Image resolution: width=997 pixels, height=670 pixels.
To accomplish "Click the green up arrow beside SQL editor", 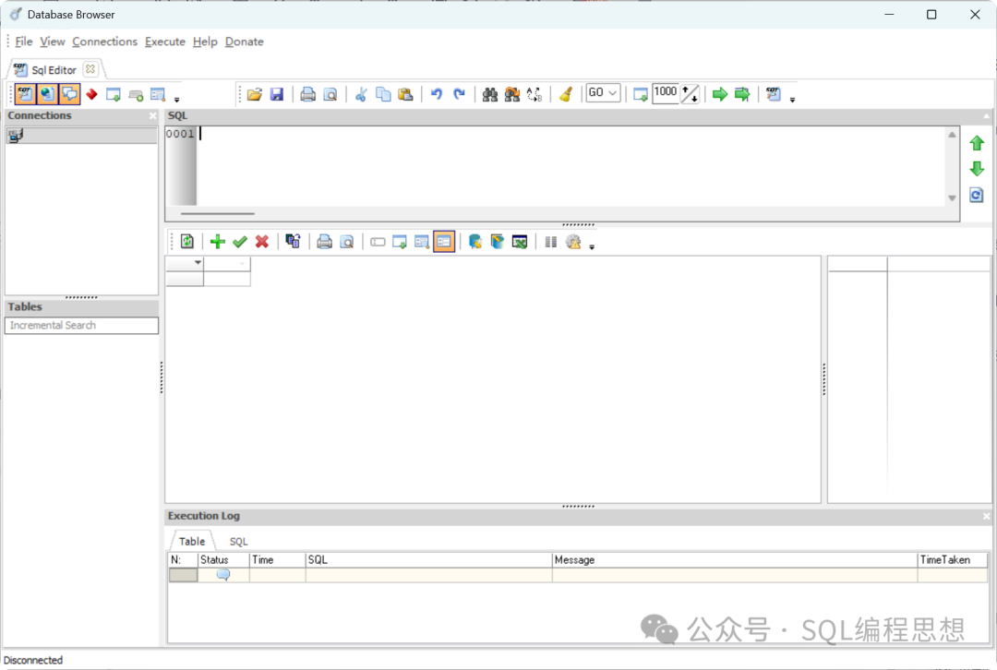I will [977, 144].
